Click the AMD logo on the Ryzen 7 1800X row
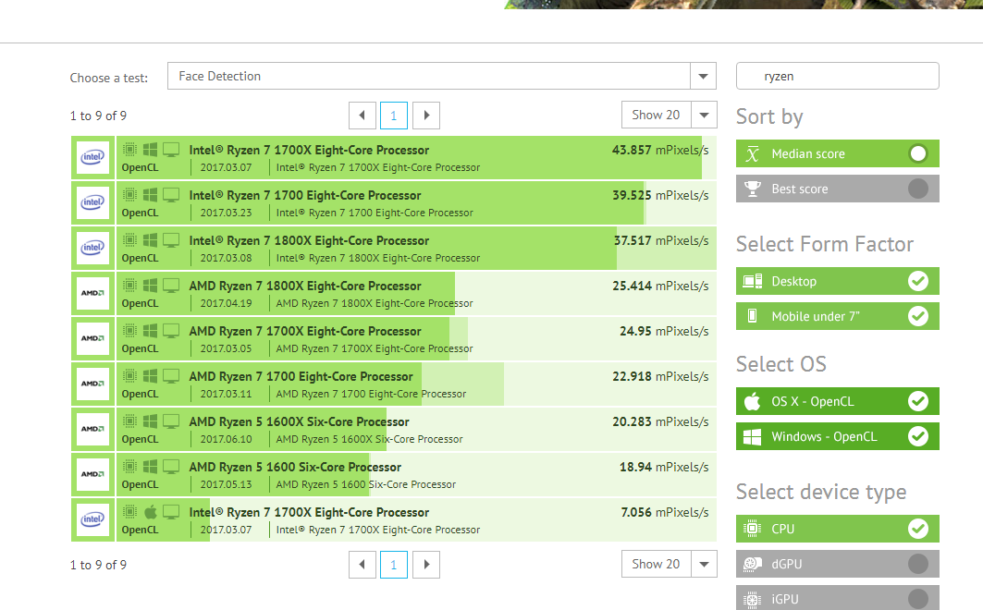 point(92,293)
